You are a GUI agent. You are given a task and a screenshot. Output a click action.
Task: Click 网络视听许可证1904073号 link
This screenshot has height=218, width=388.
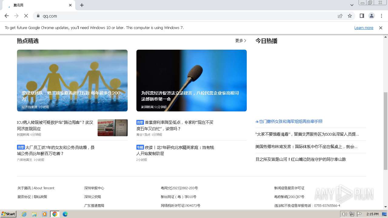point(181,206)
